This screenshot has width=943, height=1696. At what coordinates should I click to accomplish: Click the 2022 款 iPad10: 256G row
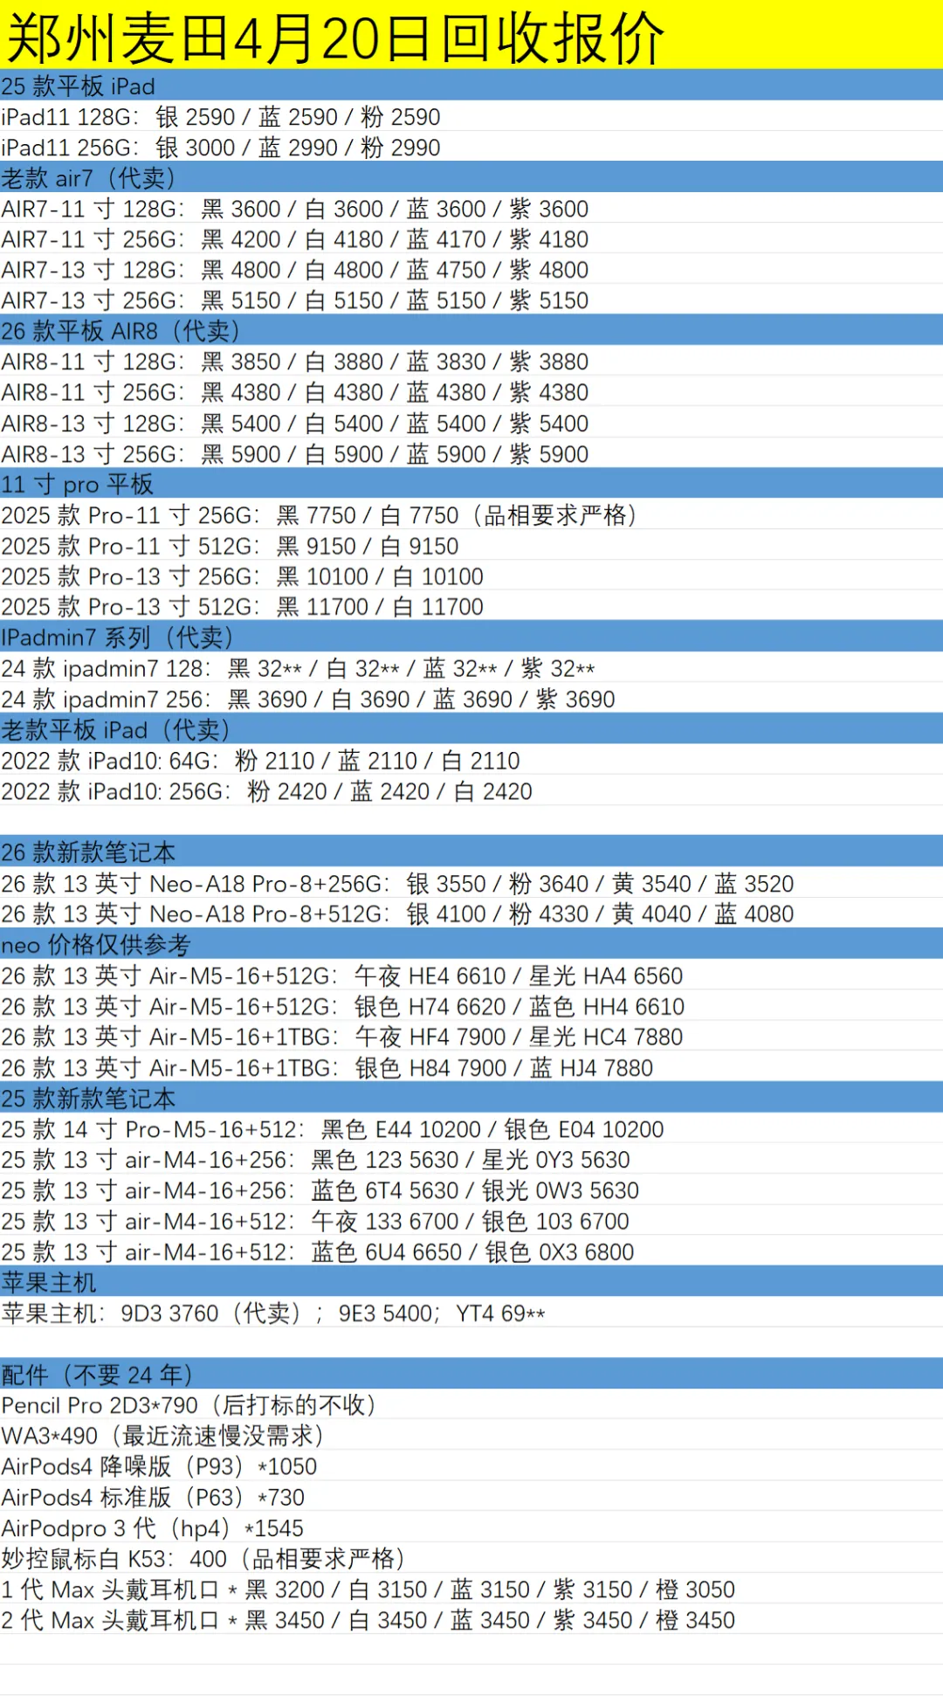click(471, 790)
